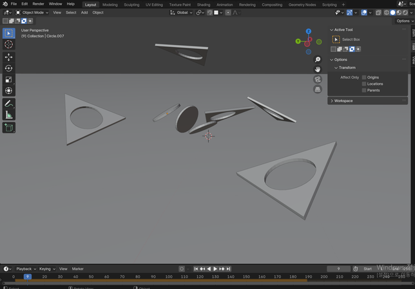
Task: Select the Move tool in the toolbar
Action: tap(8, 57)
